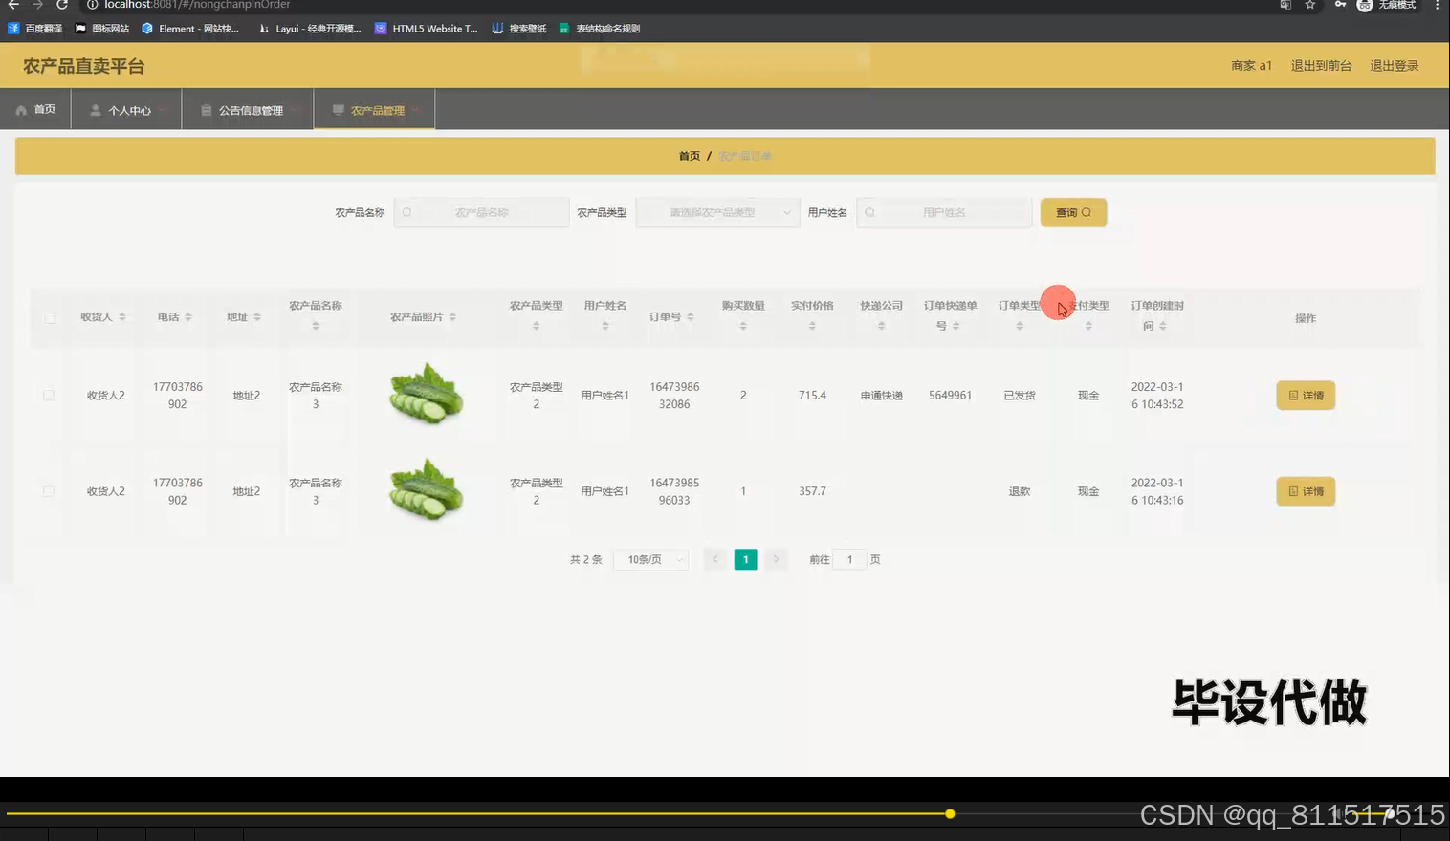Click the 农产品直卖平台 site title
Image resolution: width=1450 pixels, height=841 pixels.
coord(84,66)
